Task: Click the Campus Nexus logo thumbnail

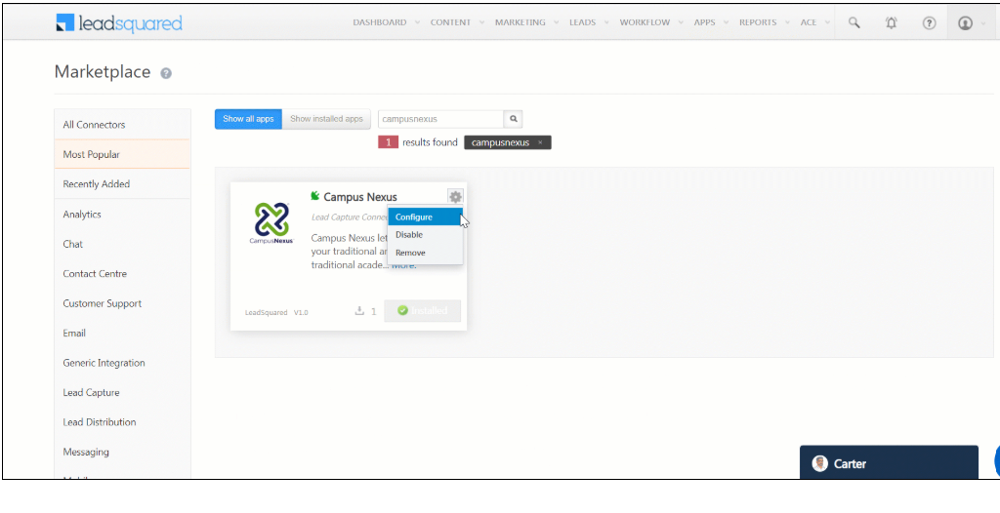Action: pyautogui.click(x=271, y=223)
